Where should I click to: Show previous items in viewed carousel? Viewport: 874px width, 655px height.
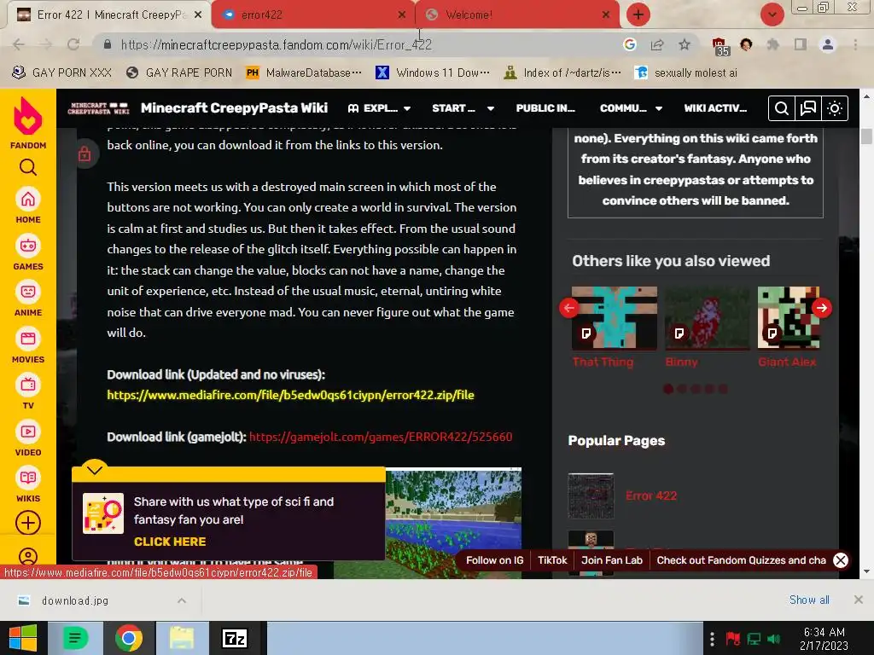tap(569, 308)
